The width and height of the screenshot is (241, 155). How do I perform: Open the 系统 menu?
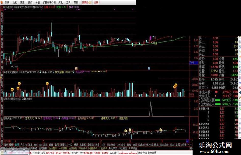7,3
